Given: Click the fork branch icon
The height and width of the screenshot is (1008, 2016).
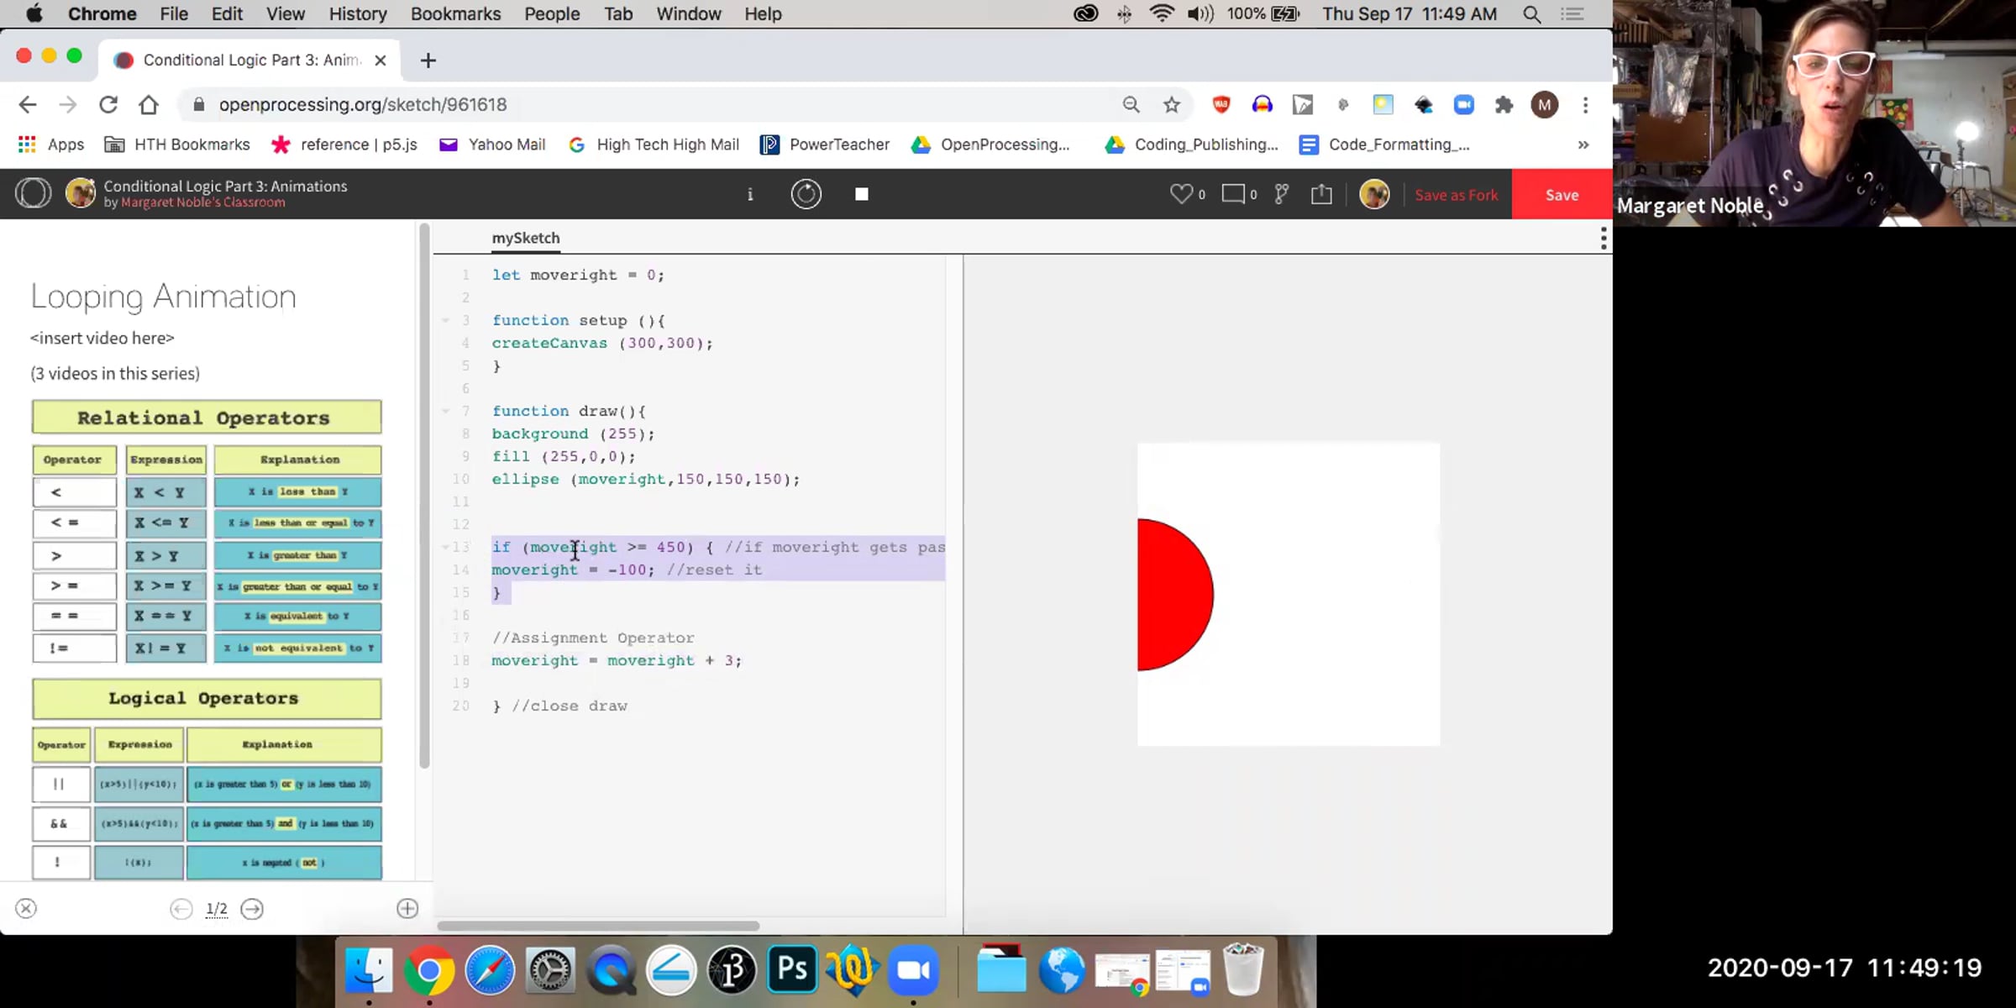Looking at the screenshot, I should 1281,194.
